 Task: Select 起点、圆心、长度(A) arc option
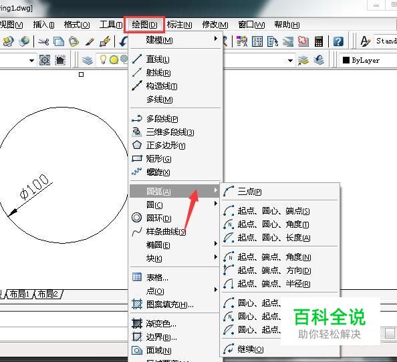[x=280, y=237]
